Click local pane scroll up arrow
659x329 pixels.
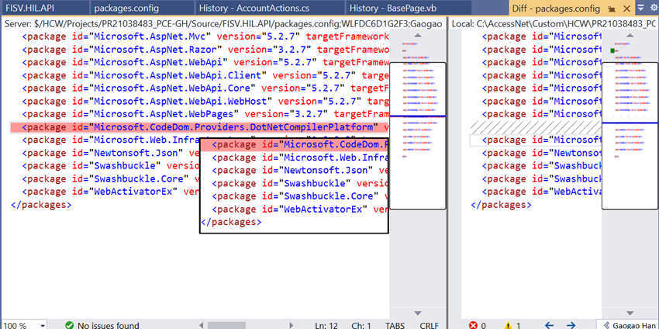click(630, 36)
